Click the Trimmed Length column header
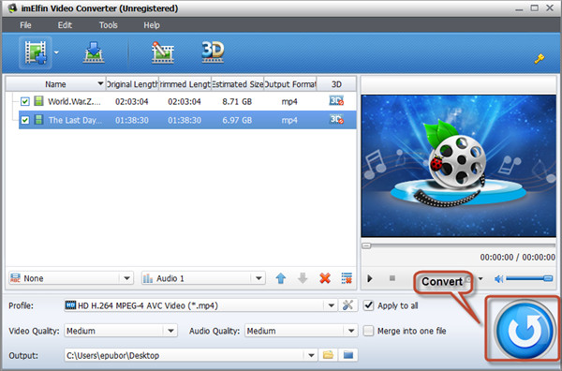This screenshot has height=371, width=562. [x=185, y=84]
